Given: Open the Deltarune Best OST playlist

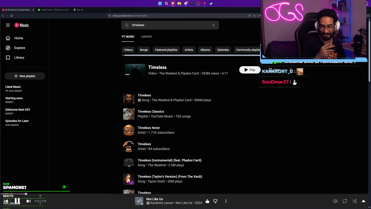Looking at the screenshot, I should click(18, 111).
